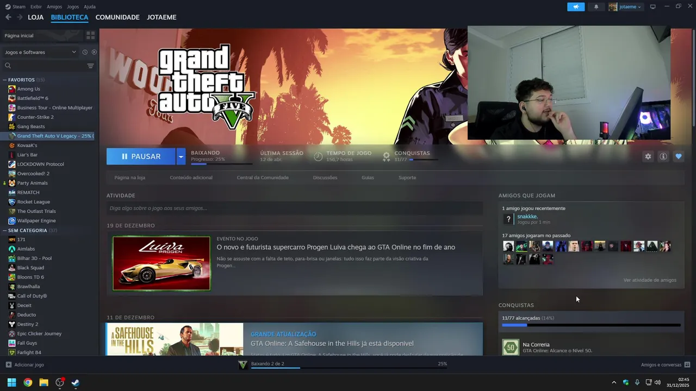Open Exibir menu

[x=36, y=7]
